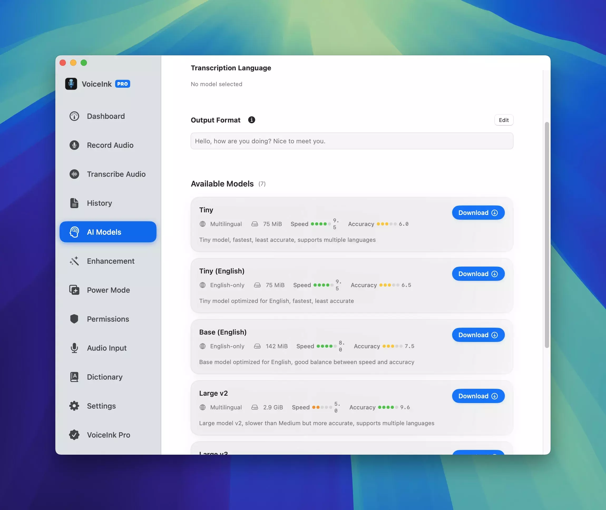Click the output format sample text field
Screen dimensions: 606x510
(x=351, y=141)
